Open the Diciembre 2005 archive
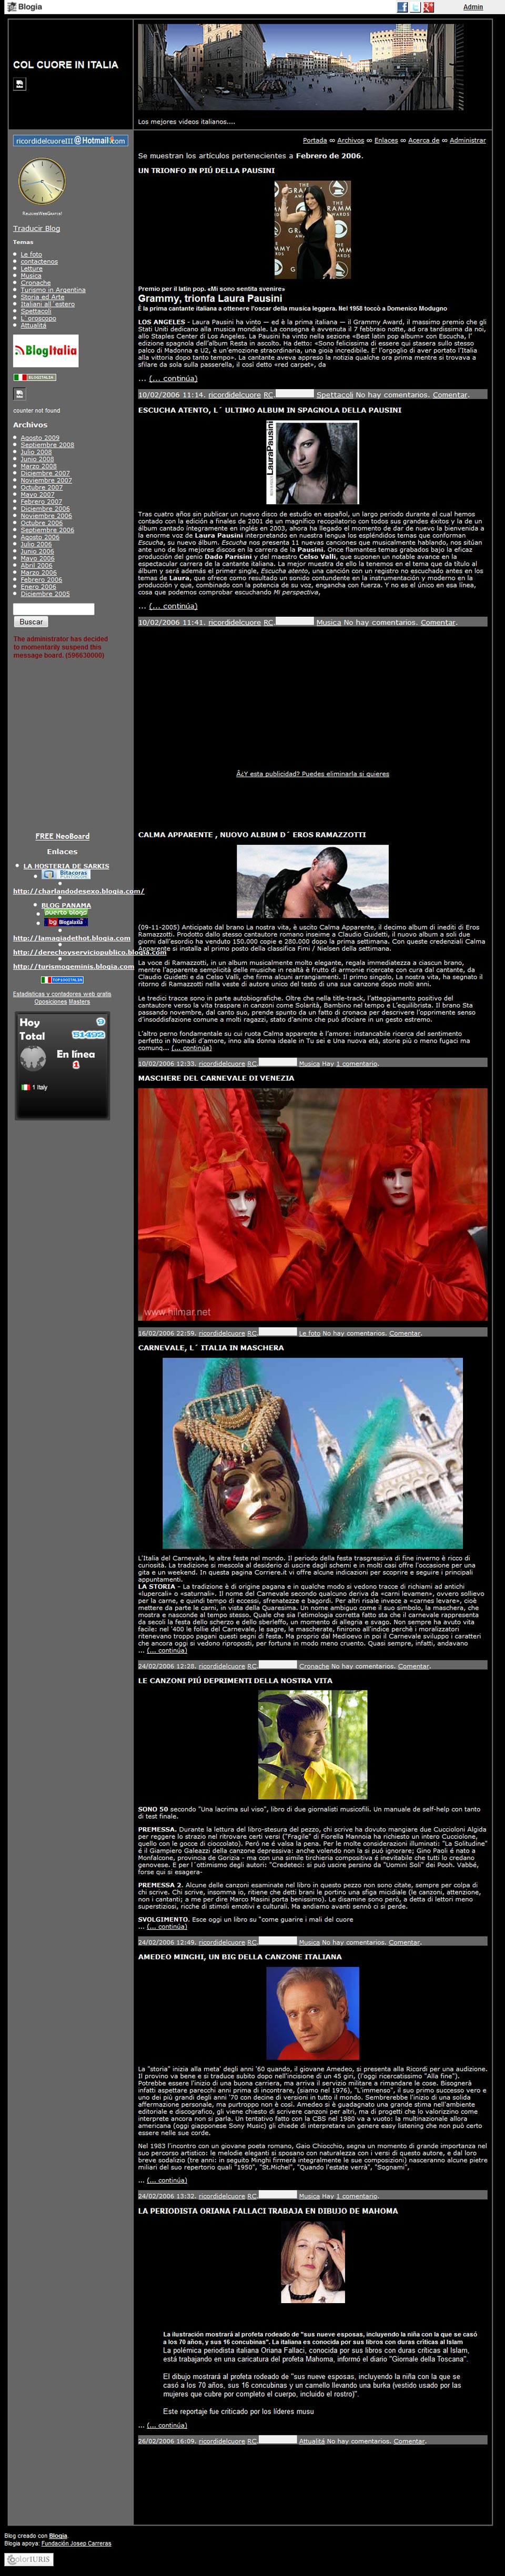This screenshot has height=2576, width=505. click(x=45, y=593)
